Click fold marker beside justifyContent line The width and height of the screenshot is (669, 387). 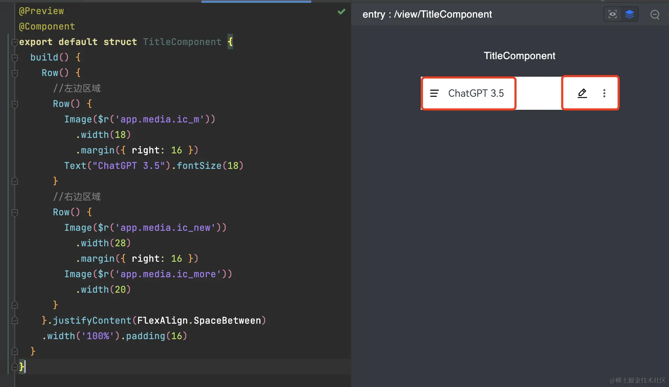15,321
